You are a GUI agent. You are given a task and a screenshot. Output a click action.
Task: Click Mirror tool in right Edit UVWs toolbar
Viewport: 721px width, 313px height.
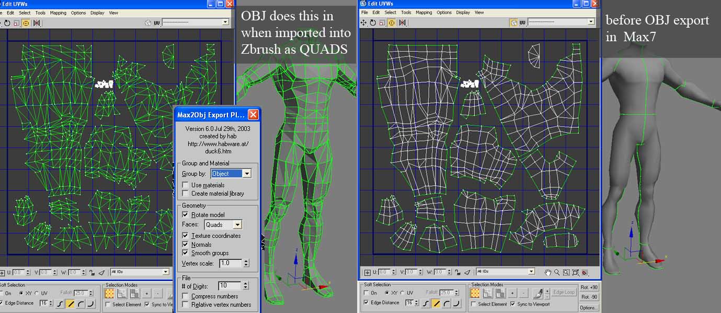(x=403, y=22)
